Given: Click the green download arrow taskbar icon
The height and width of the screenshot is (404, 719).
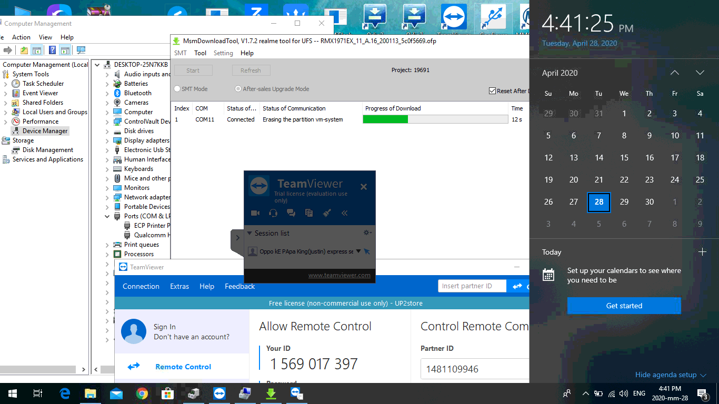Looking at the screenshot, I should (x=271, y=393).
